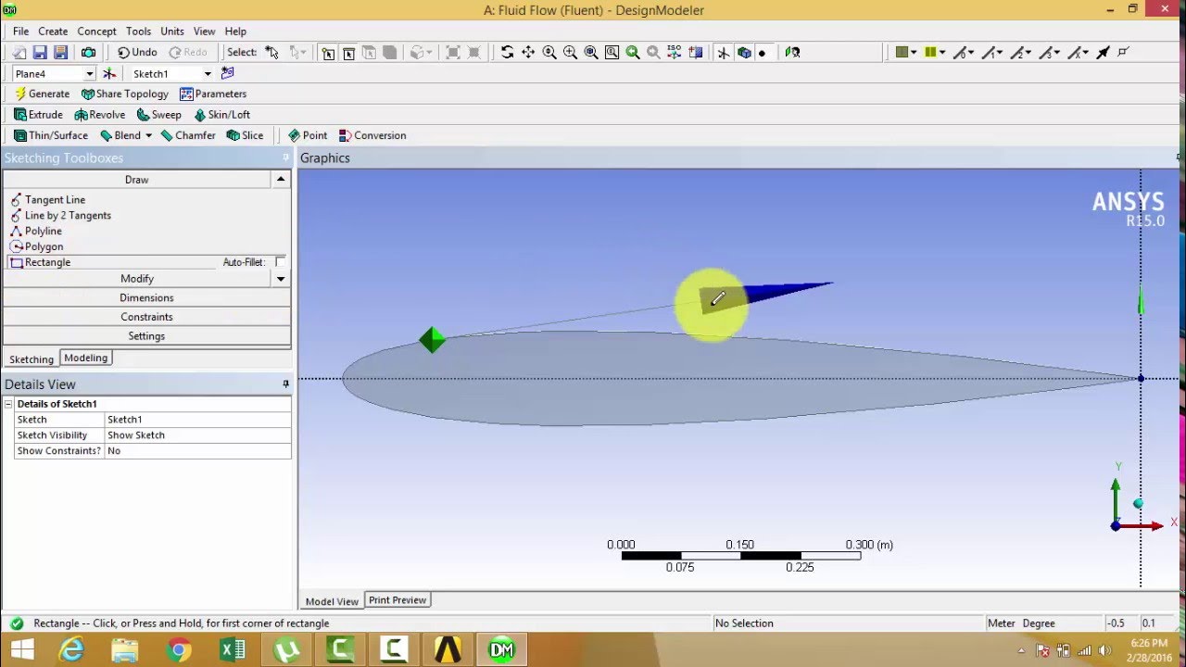1186x667 pixels.
Task: Activate the Rotate view tool
Action: pyautogui.click(x=507, y=53)
